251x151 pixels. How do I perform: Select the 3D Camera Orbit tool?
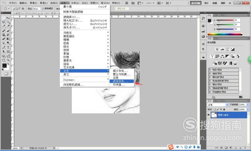click(x=8, y=56)
